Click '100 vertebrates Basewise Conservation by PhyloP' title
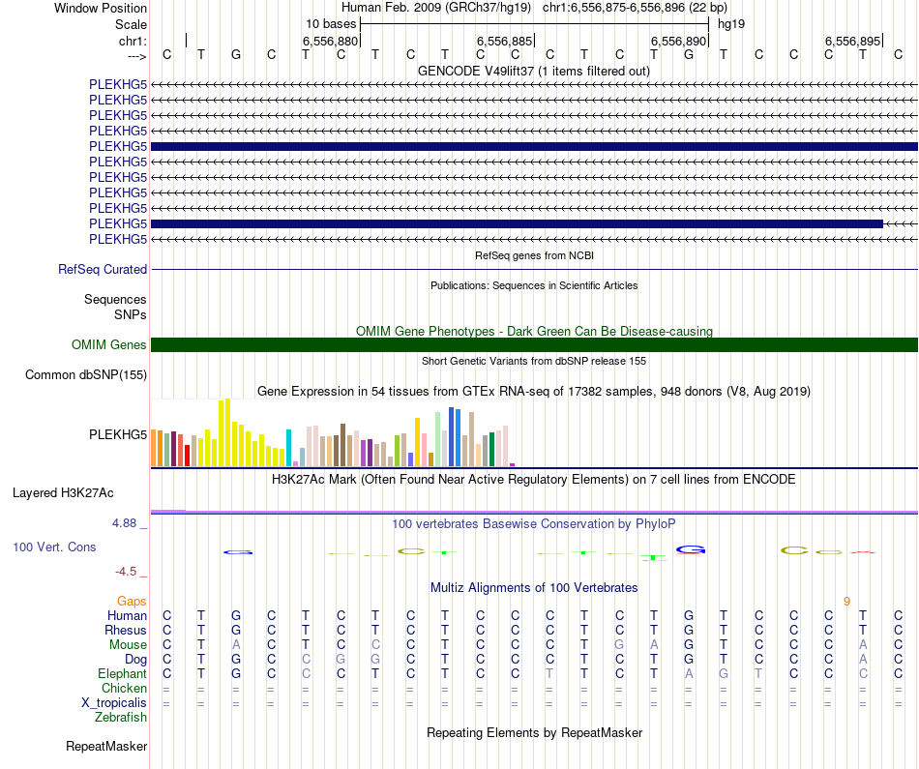This screenshot has width=919, height=769. [x=534, y=524]
